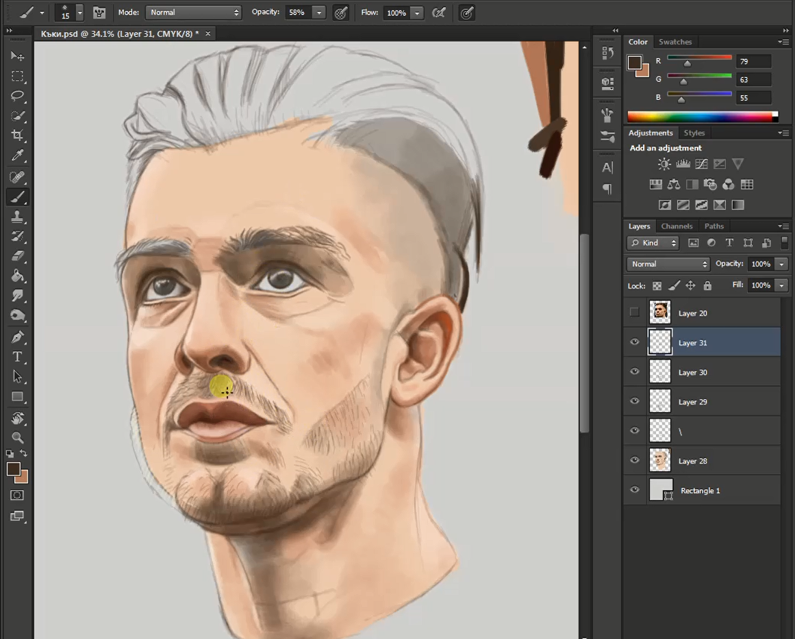Select the Crop tool

click(17, 135)
